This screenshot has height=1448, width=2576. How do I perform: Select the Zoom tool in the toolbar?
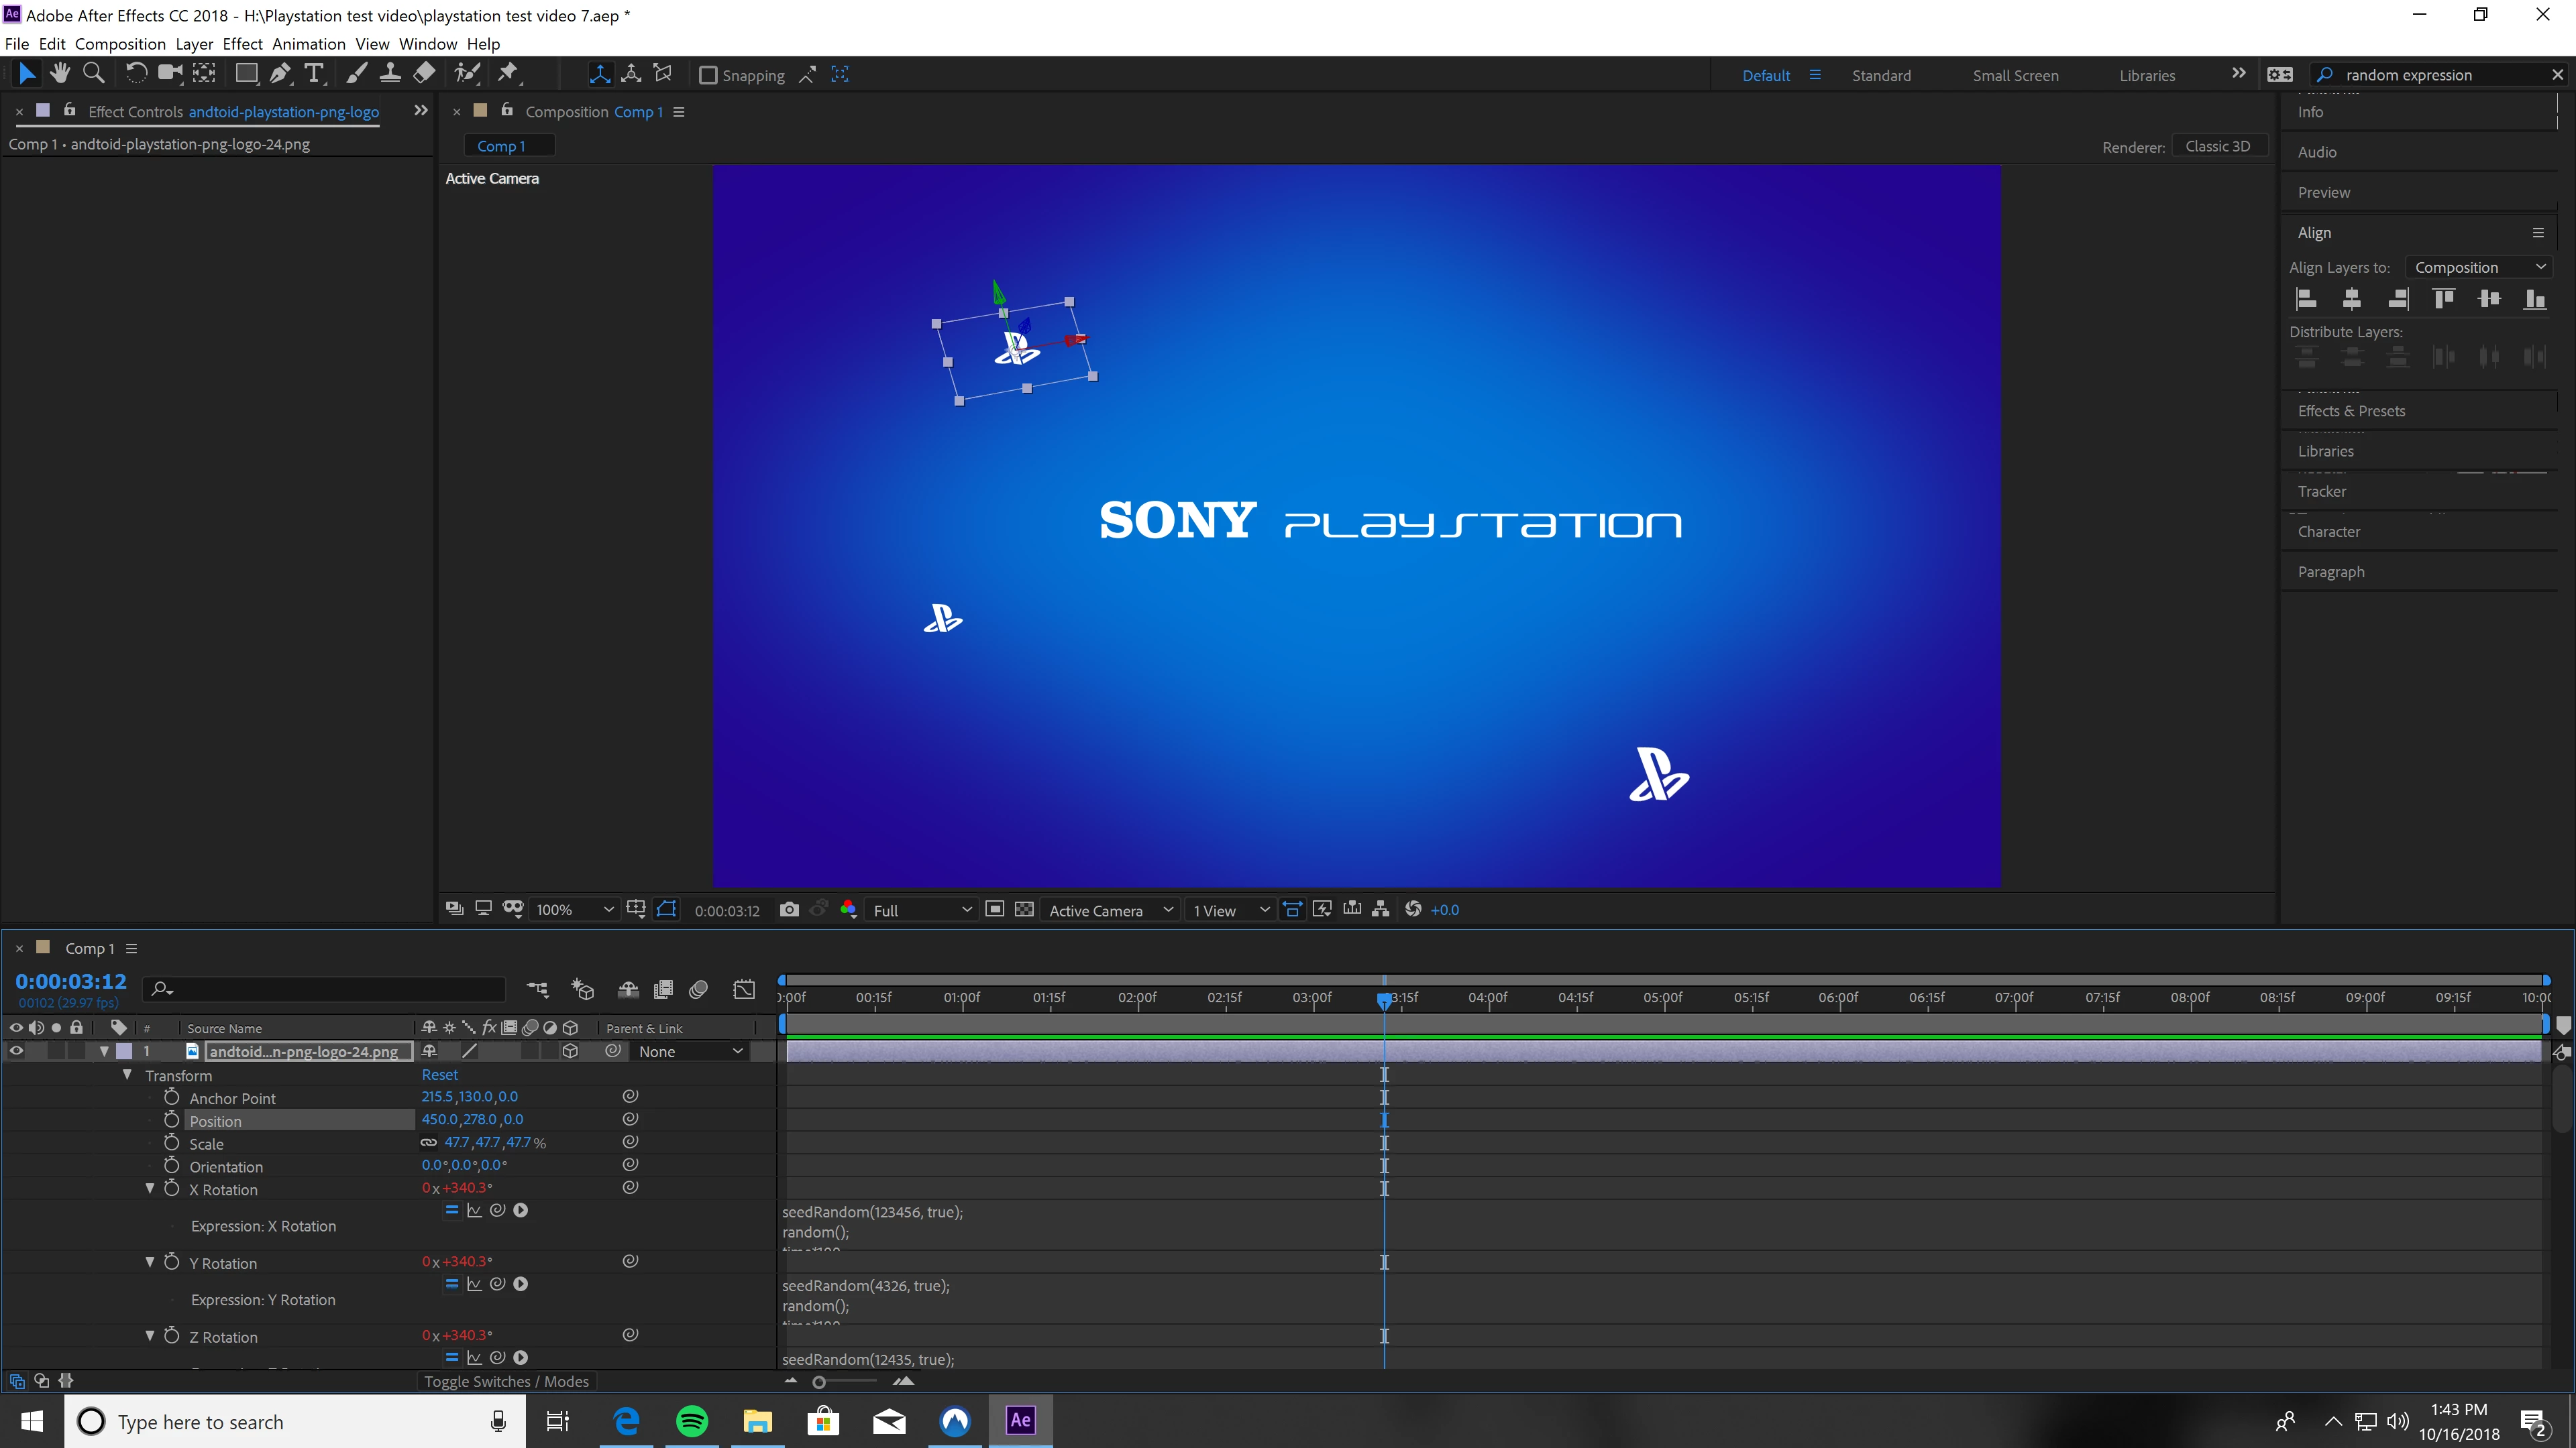coord(94,73)
